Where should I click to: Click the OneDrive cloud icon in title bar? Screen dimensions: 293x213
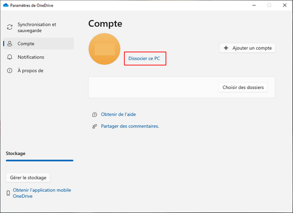pyautogui.click(x=6, y=5)
